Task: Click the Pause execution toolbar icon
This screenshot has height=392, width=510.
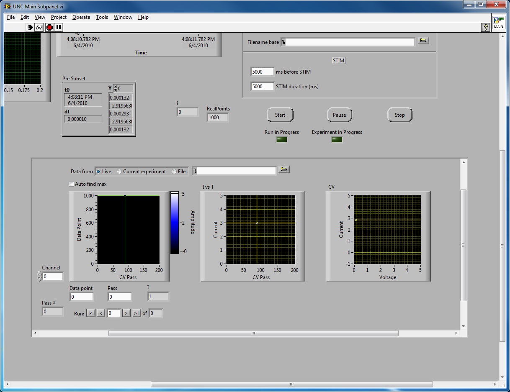Action: (59, 27)
